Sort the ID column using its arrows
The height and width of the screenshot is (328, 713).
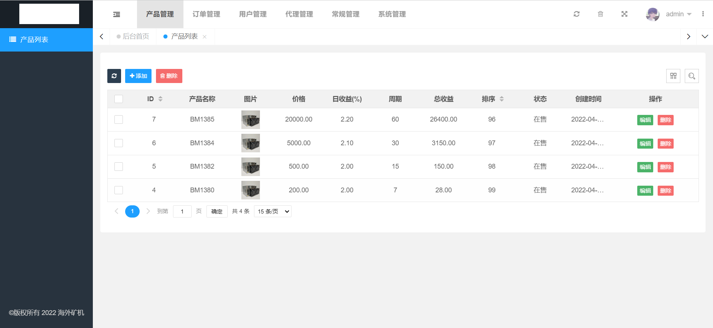160,99
